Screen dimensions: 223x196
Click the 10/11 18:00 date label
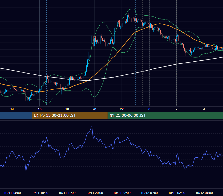67,193
